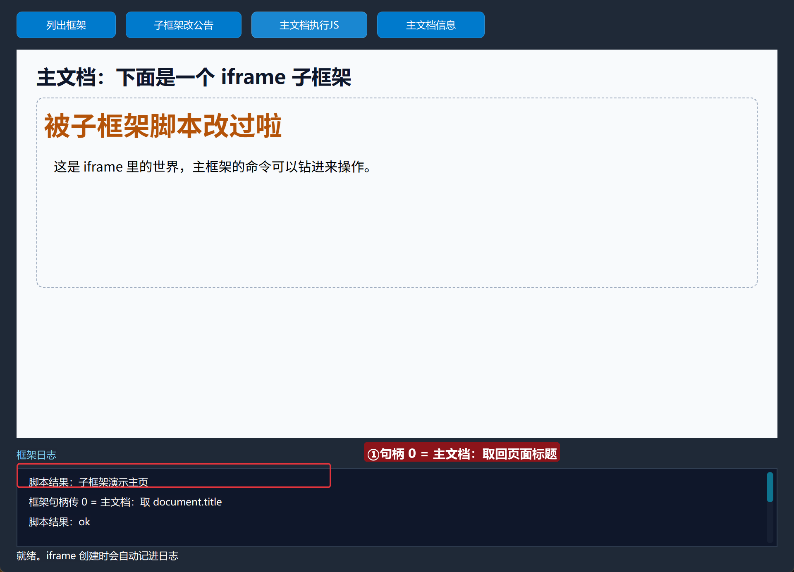The image size is (794, 572).
Task: Click the status text 就绪。iframe 创建时会自动记进日志
Action: click(x=98, y=555)
